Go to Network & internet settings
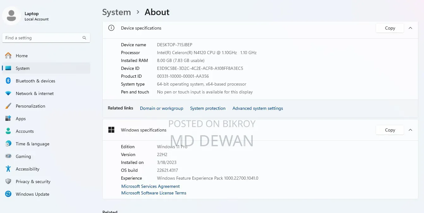The image size is (424, 213). click(x=46, y=93)
